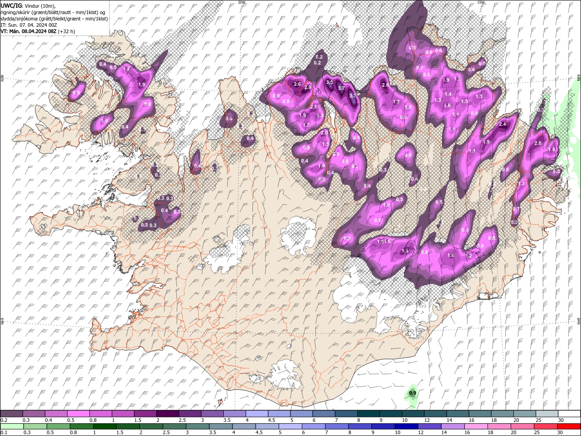
Task: Click the overlapping '1.51.6' snowfall value
Action: pos(384,242)
